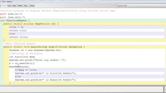Open the Options menu
166x93 pixels.
[9, 2]
